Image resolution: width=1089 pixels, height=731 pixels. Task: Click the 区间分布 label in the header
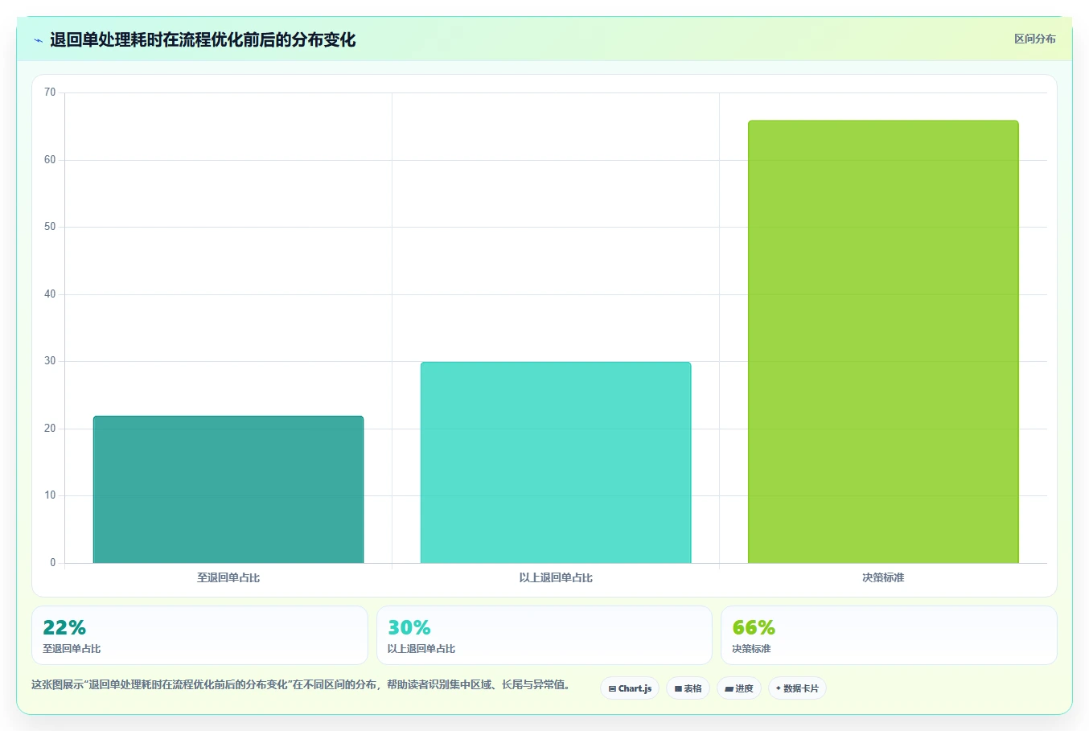click(1034, 39)
